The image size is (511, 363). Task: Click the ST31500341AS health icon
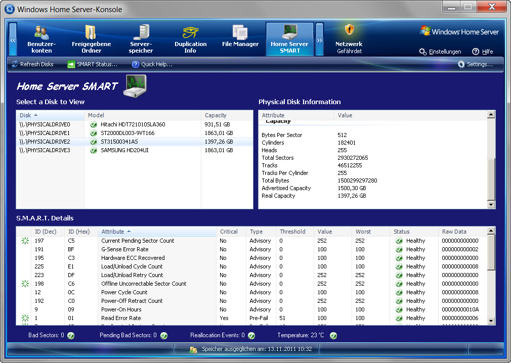coord(94,142)
